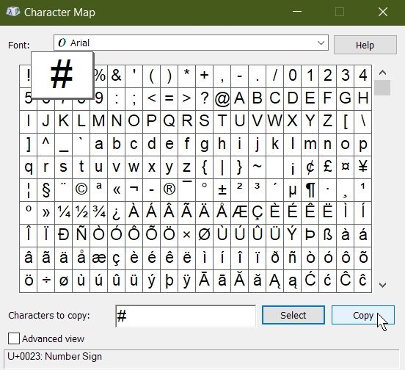Click the micro µ symbol cell
405x370 pixels.
(x=293, y=190)
